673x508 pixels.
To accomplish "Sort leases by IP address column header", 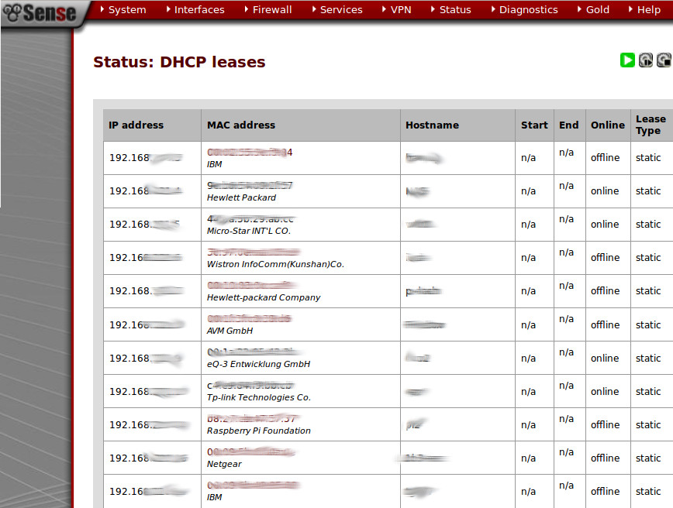I will coord(136,125).
